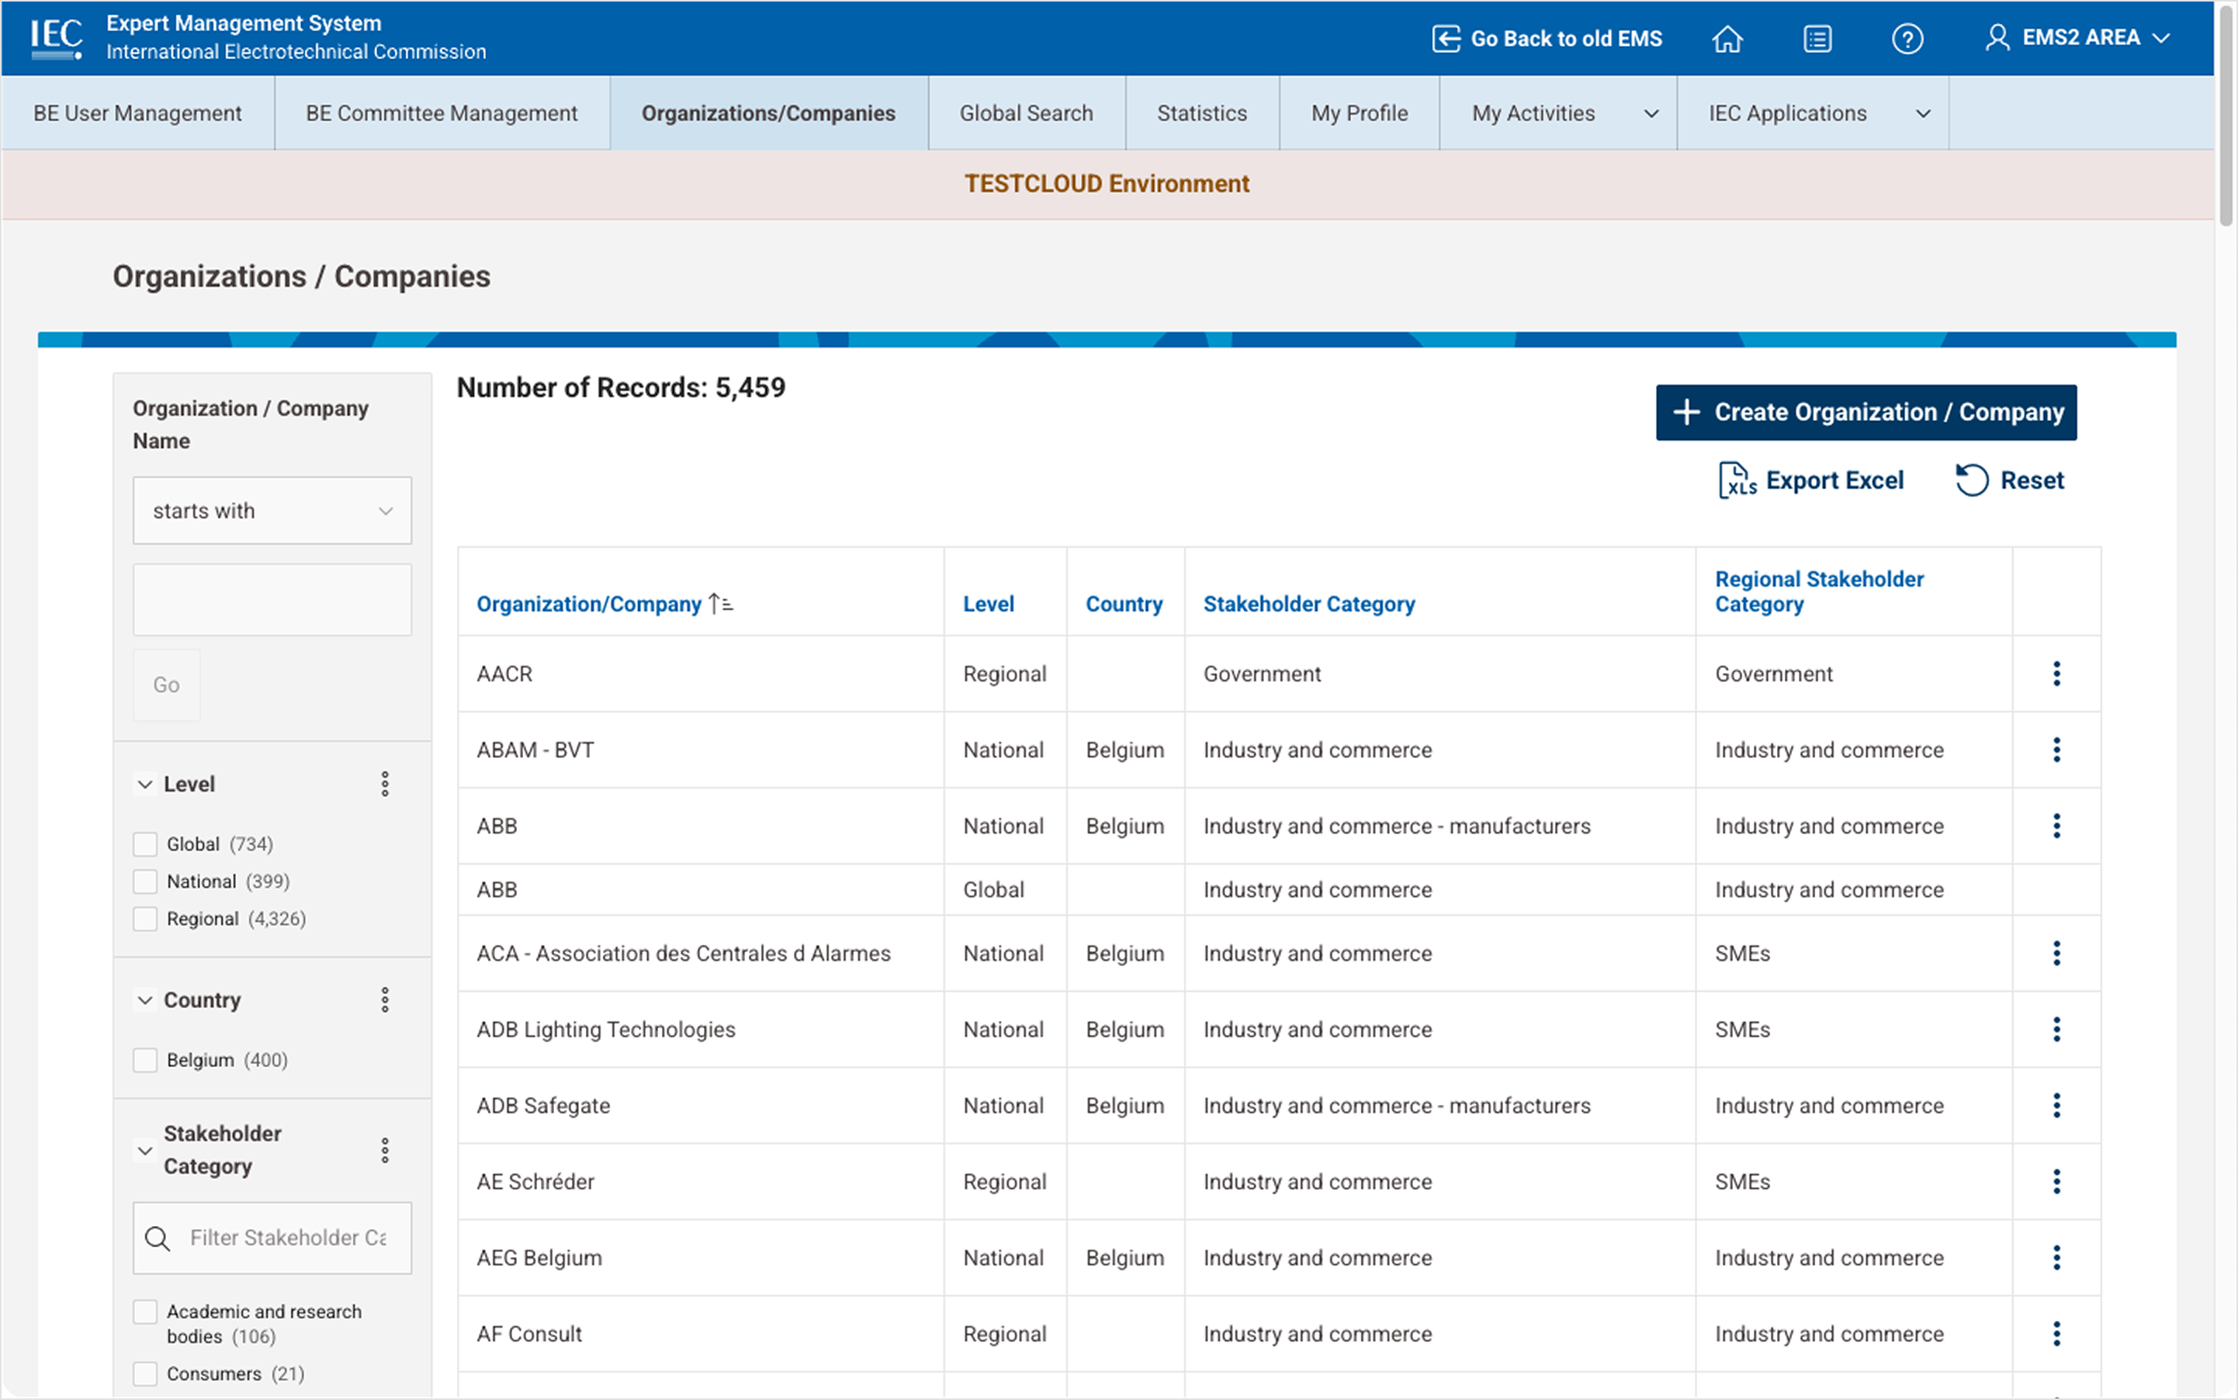
Task: Open the kebab menu next to Level filter
Action: coord(386,783)
